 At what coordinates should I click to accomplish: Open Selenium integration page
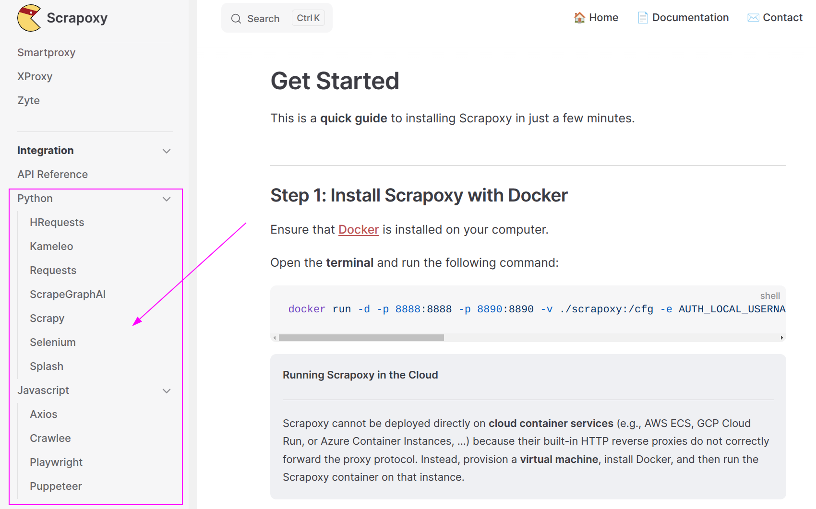53,343
